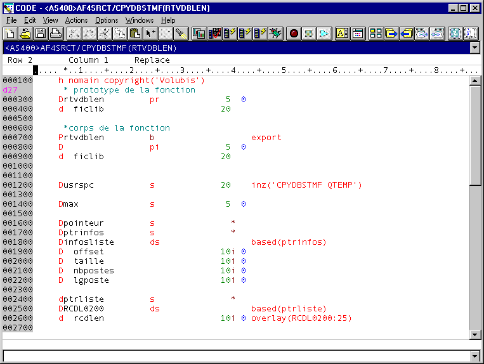The image size is (484, 364).
Task: Open the Options menu
Action: (107, 20)
